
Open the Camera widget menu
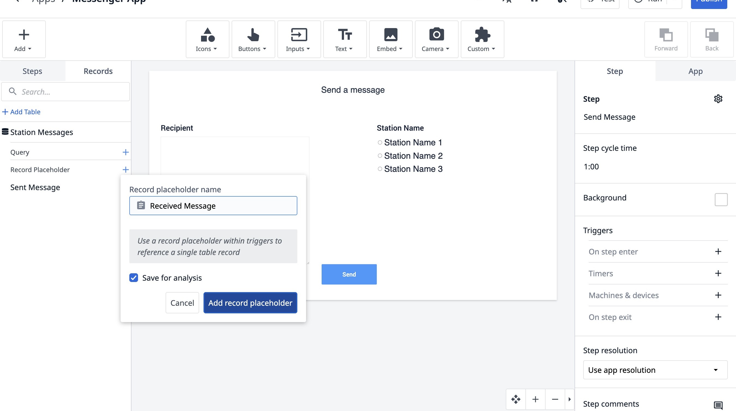pyautogui.click(x=436, y=40)
